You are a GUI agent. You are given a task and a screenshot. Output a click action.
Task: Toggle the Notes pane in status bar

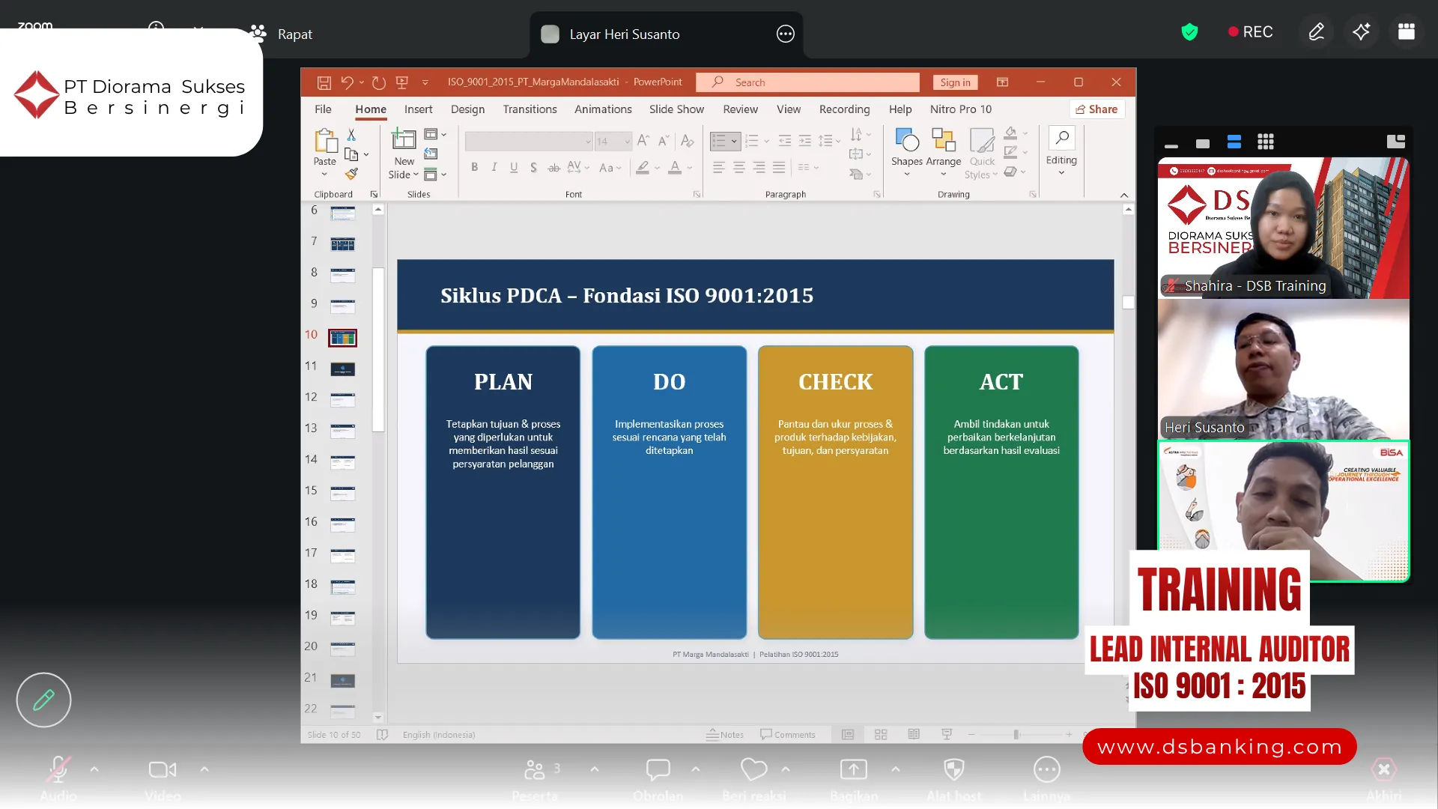click(x=725, y=735)
